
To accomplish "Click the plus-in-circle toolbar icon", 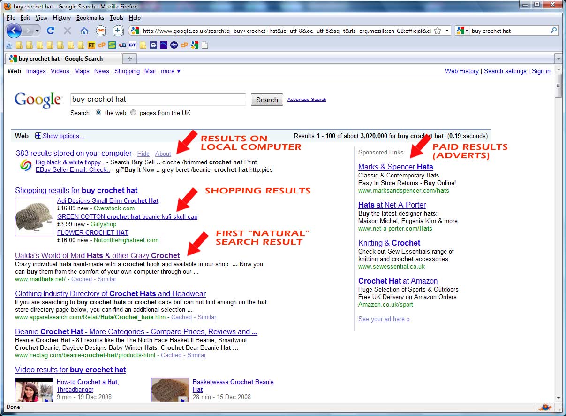I will (118, 31).
